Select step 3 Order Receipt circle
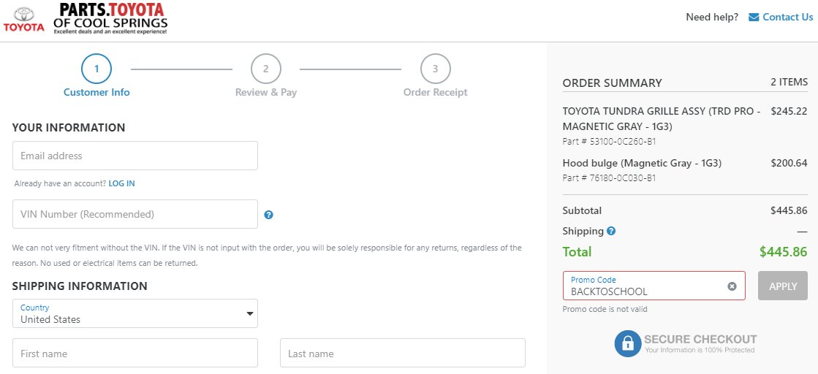The height and width of the screenshot is (374, 818). pyautogui.click(x=435, y=69)
